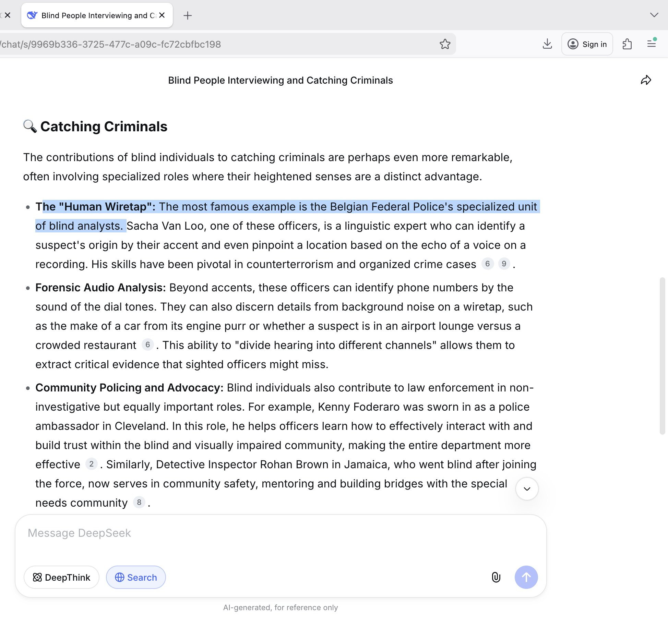Open citation 9 after organized crime cases
Image resolution: width=668 pixels, height=617 pixels.
[504, 264]
